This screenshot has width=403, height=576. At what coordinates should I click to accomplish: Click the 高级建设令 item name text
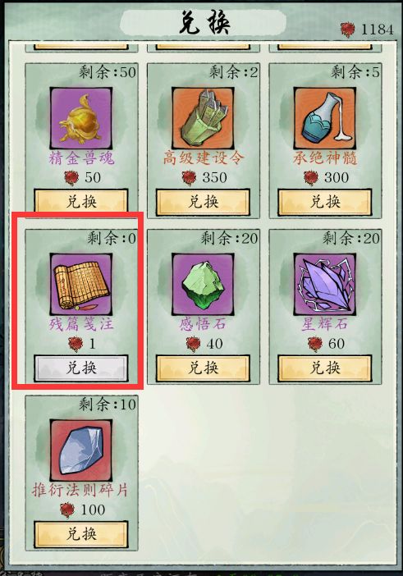(204, 158)
